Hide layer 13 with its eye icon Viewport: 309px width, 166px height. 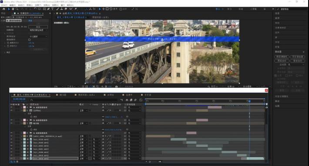point(11,149)
